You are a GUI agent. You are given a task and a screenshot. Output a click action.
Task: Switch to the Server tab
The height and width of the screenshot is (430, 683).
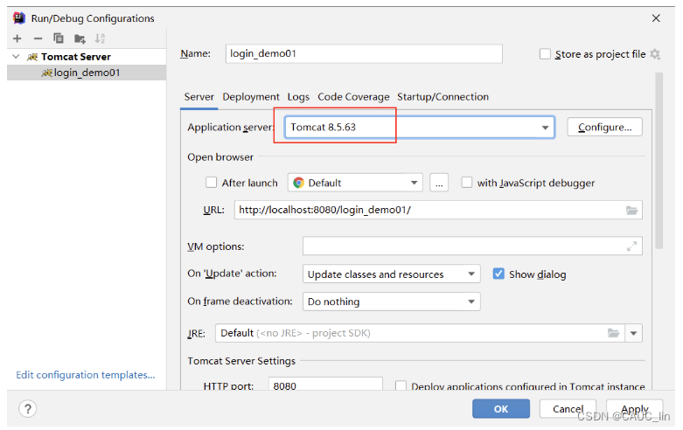[x=199, y=97]
